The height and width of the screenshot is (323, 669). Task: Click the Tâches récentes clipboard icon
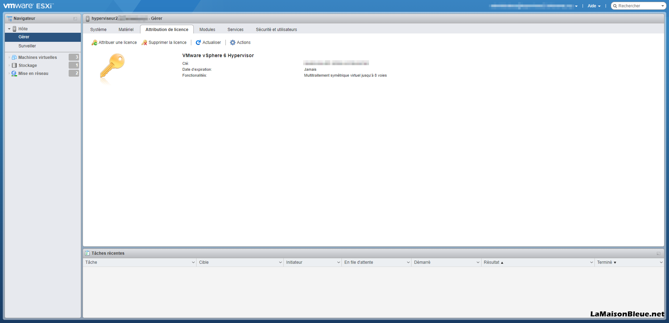pyautogui.click(x=87, y=253)
